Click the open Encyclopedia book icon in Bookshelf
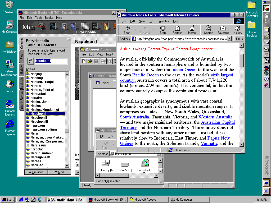 [85, 26]
